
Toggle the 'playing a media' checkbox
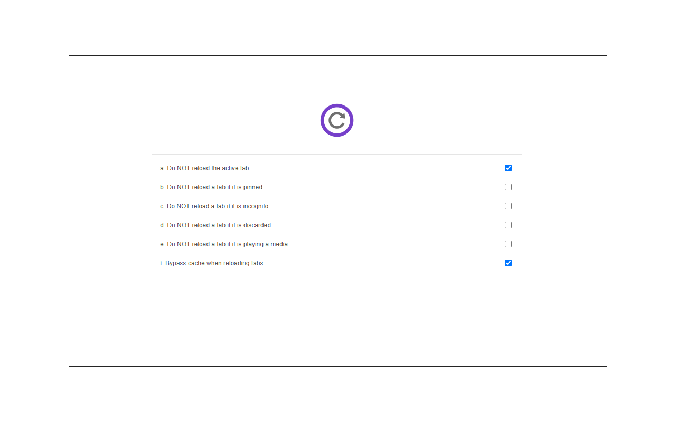click(508, 244)
